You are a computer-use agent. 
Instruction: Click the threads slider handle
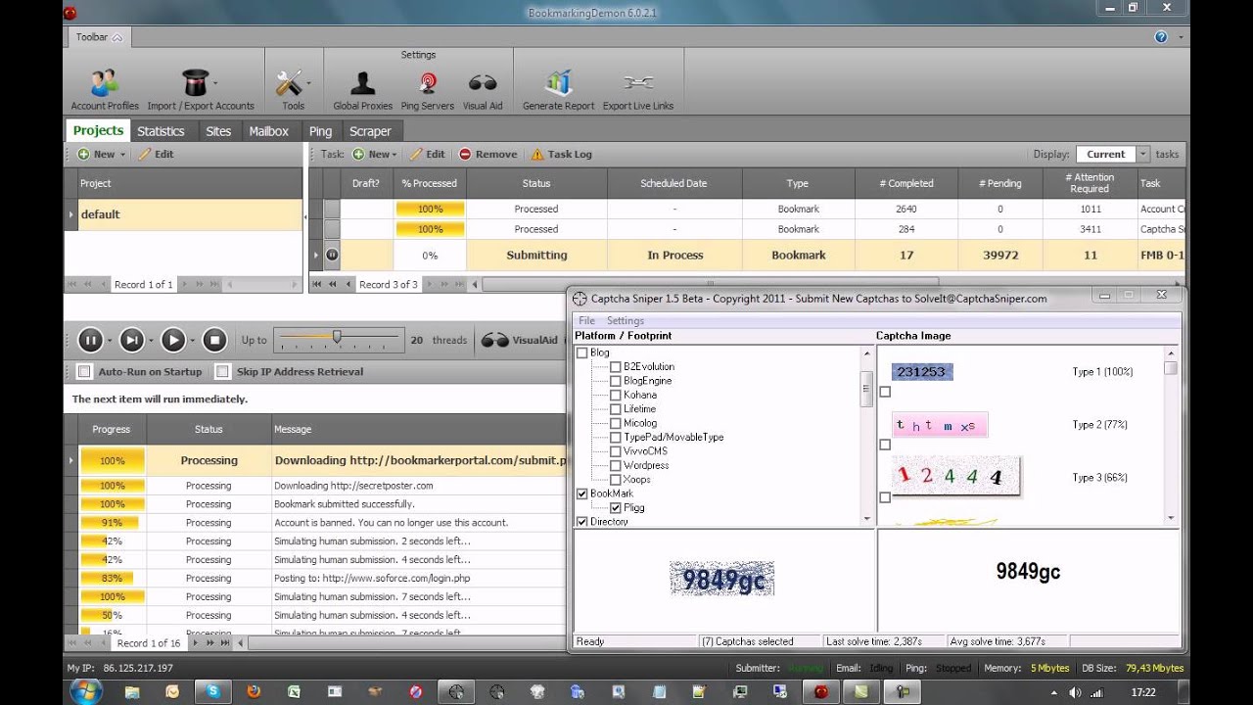point(337,337)
